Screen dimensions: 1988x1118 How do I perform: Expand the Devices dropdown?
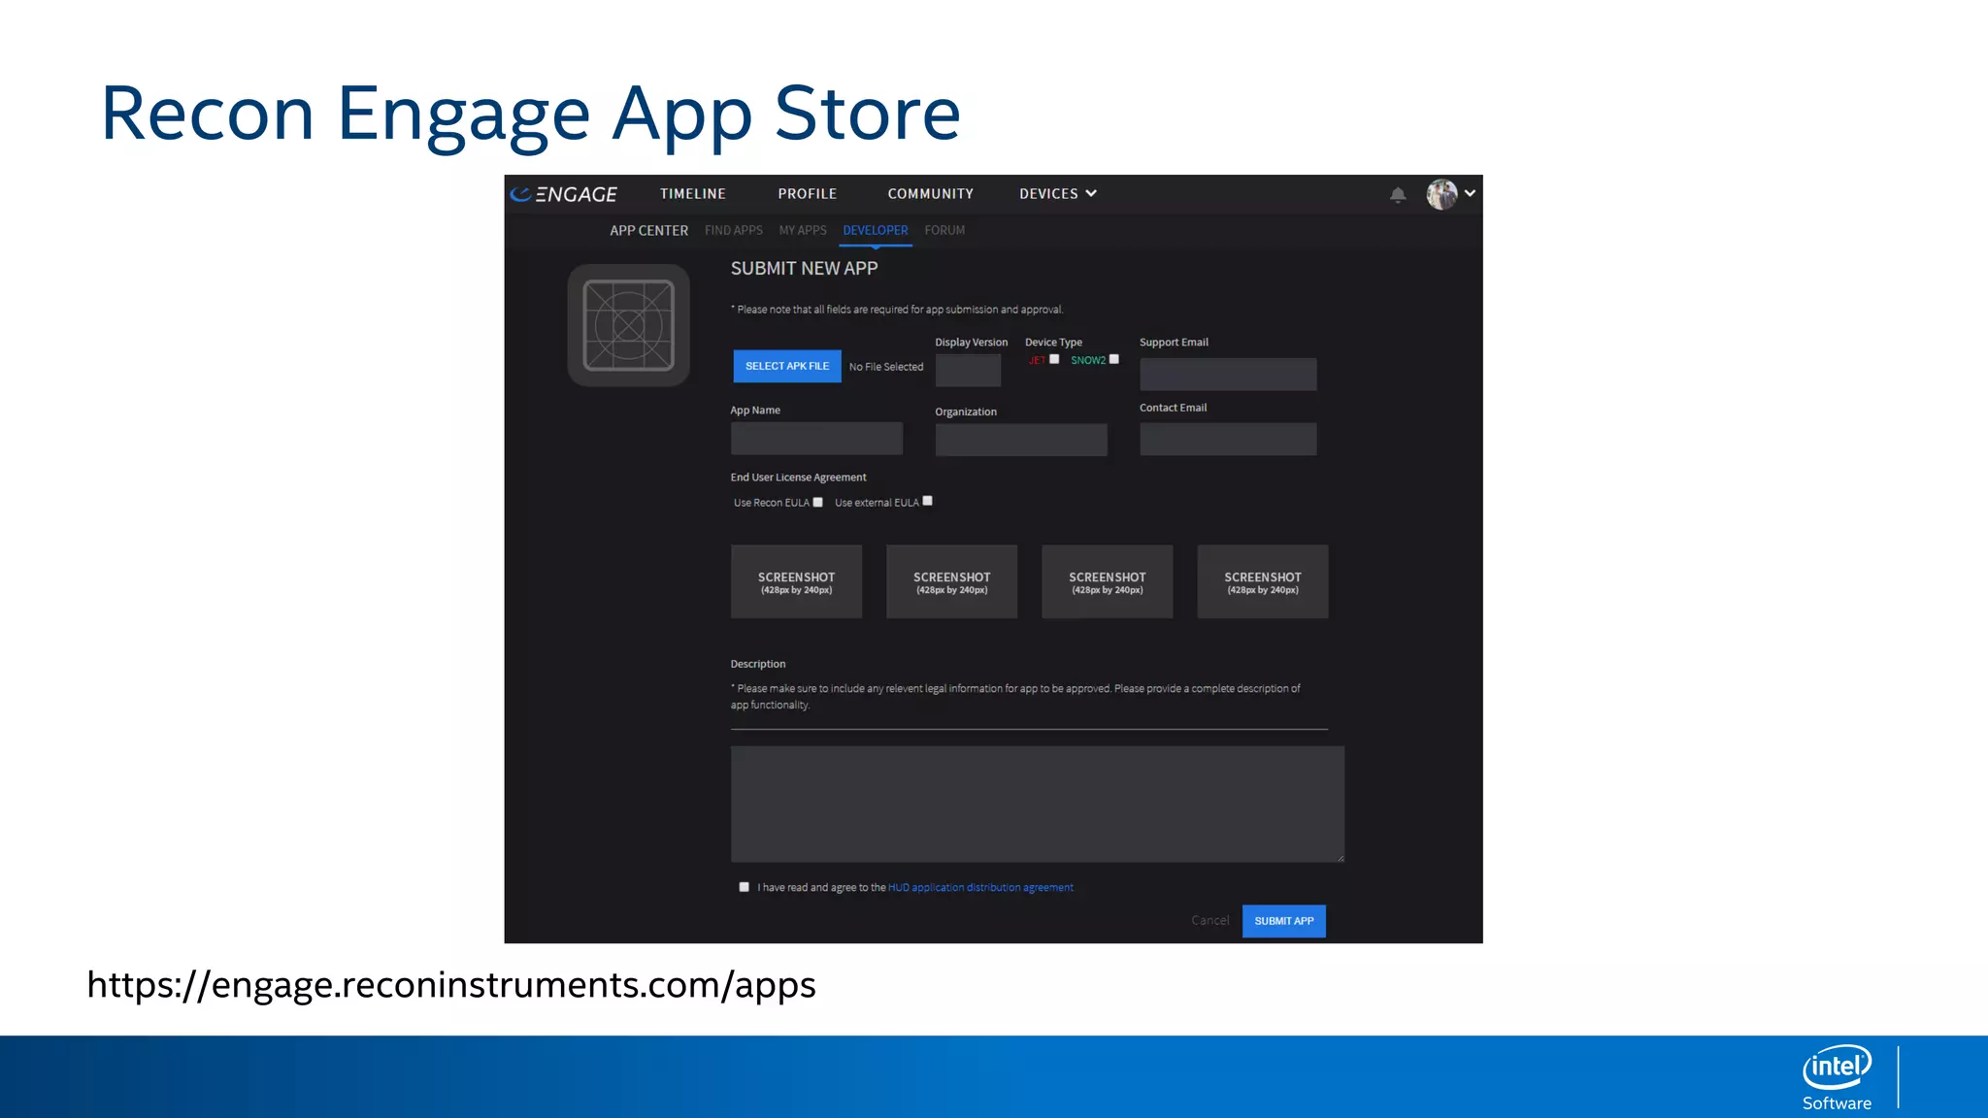coord(1058,194)
